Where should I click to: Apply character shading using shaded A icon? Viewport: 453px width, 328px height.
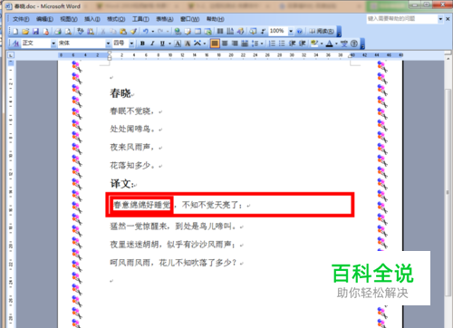click(x=188, y=43)
